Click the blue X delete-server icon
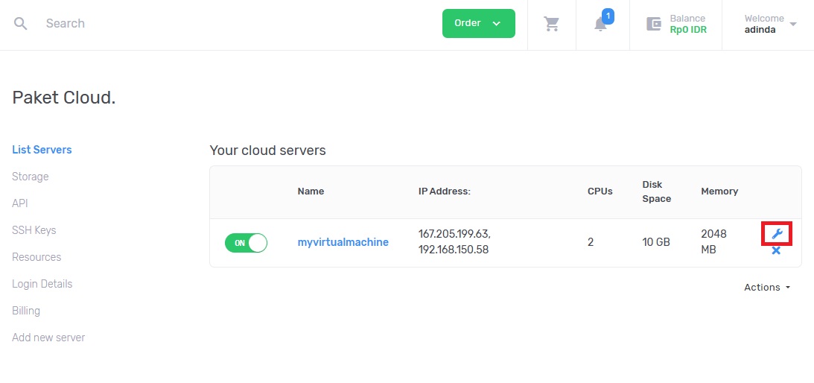814x383 pixels. click(x=776, y=250)
